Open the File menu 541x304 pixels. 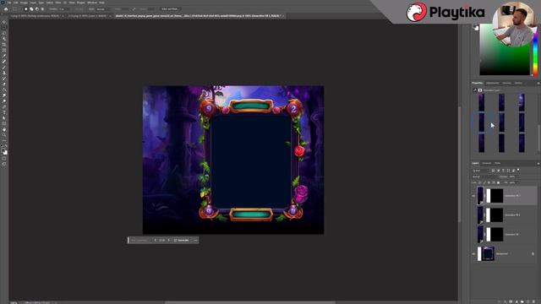pos(9,3)
